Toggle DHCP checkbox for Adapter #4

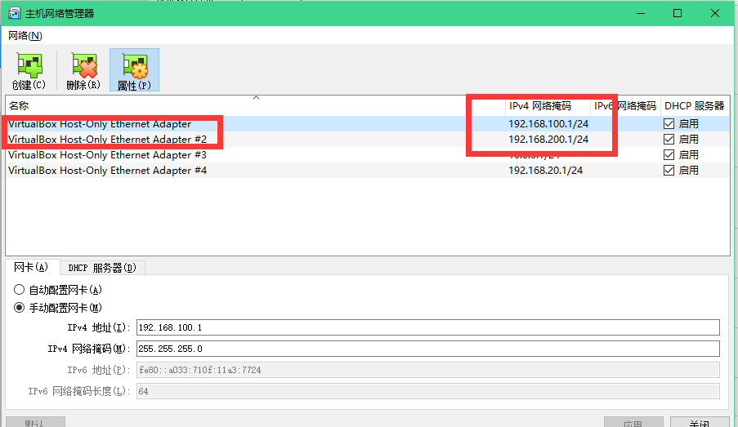[x=669, y=171]
